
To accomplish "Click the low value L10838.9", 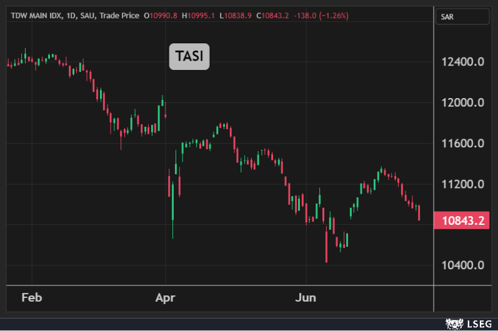I will [235, 15].
